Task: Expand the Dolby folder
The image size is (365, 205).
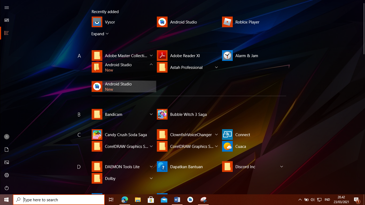Action: [151, 178]
